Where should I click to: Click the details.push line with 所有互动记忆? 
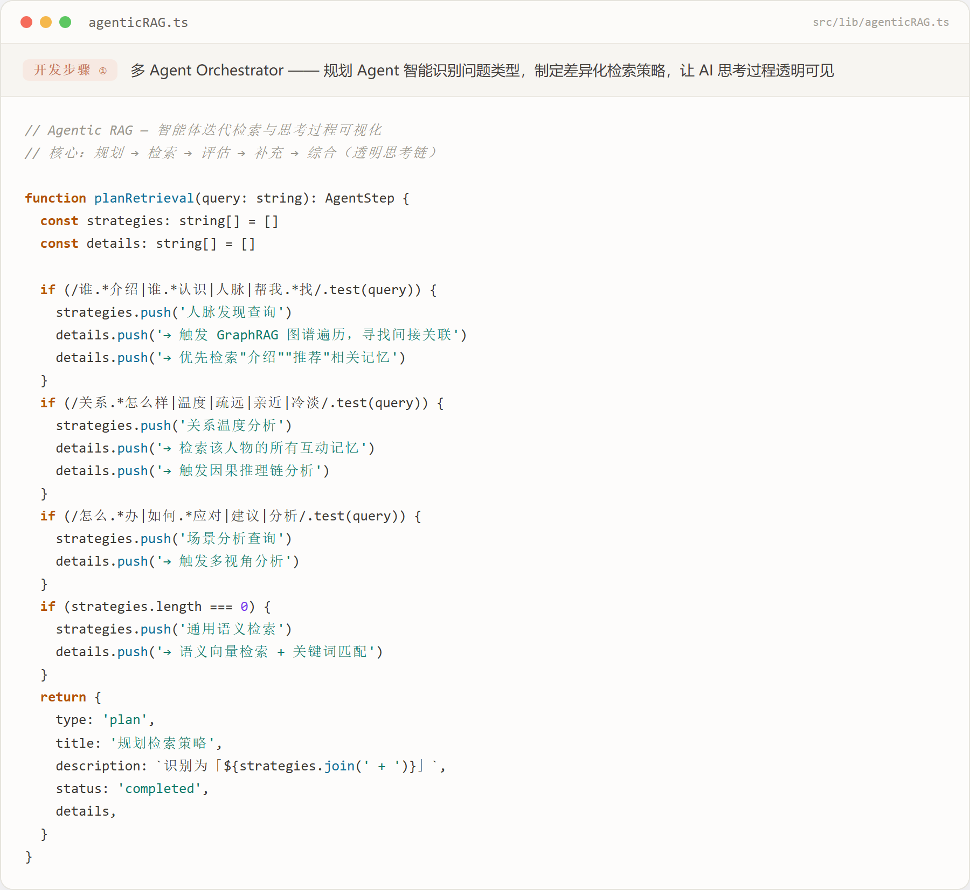[216, 448]
